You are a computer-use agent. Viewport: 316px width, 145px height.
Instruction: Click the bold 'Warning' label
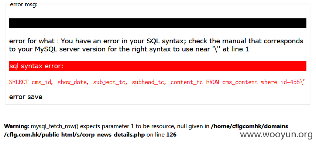pyautogui.click(x=17, y=126)
